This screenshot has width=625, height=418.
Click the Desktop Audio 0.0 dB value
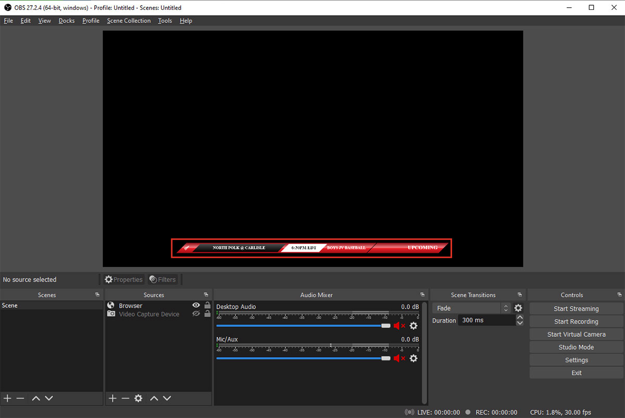point(410,307)
